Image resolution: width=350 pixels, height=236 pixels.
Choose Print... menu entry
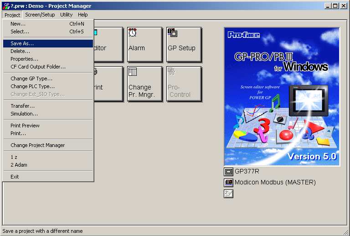pos(48,133)
